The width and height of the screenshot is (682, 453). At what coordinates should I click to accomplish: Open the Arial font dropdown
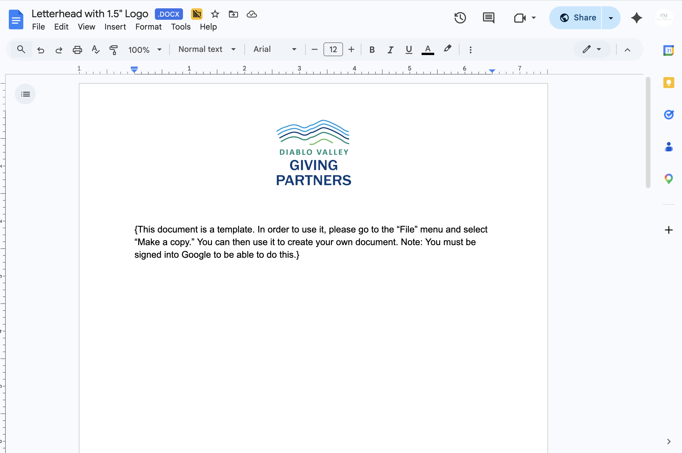275,49
